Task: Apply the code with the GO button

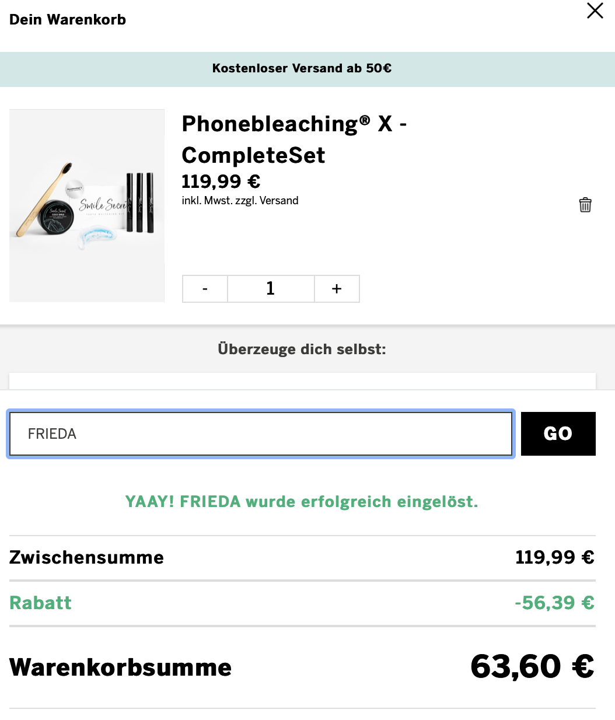Action: click(558, 434)
